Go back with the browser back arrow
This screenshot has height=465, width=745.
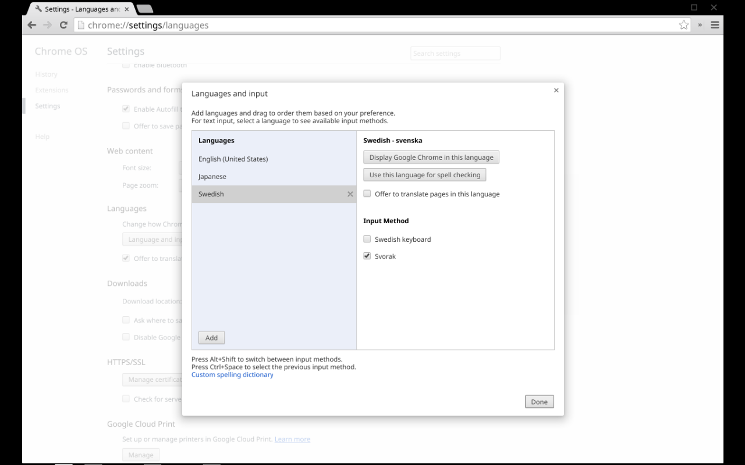[x=32, y=25]
